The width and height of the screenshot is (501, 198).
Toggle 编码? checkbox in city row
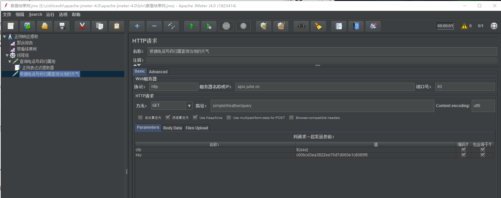pyautogui.click(x=464, y=150)
